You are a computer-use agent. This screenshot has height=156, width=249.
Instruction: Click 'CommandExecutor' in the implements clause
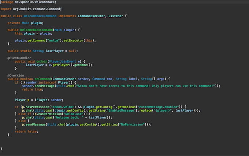pos(91,16)
